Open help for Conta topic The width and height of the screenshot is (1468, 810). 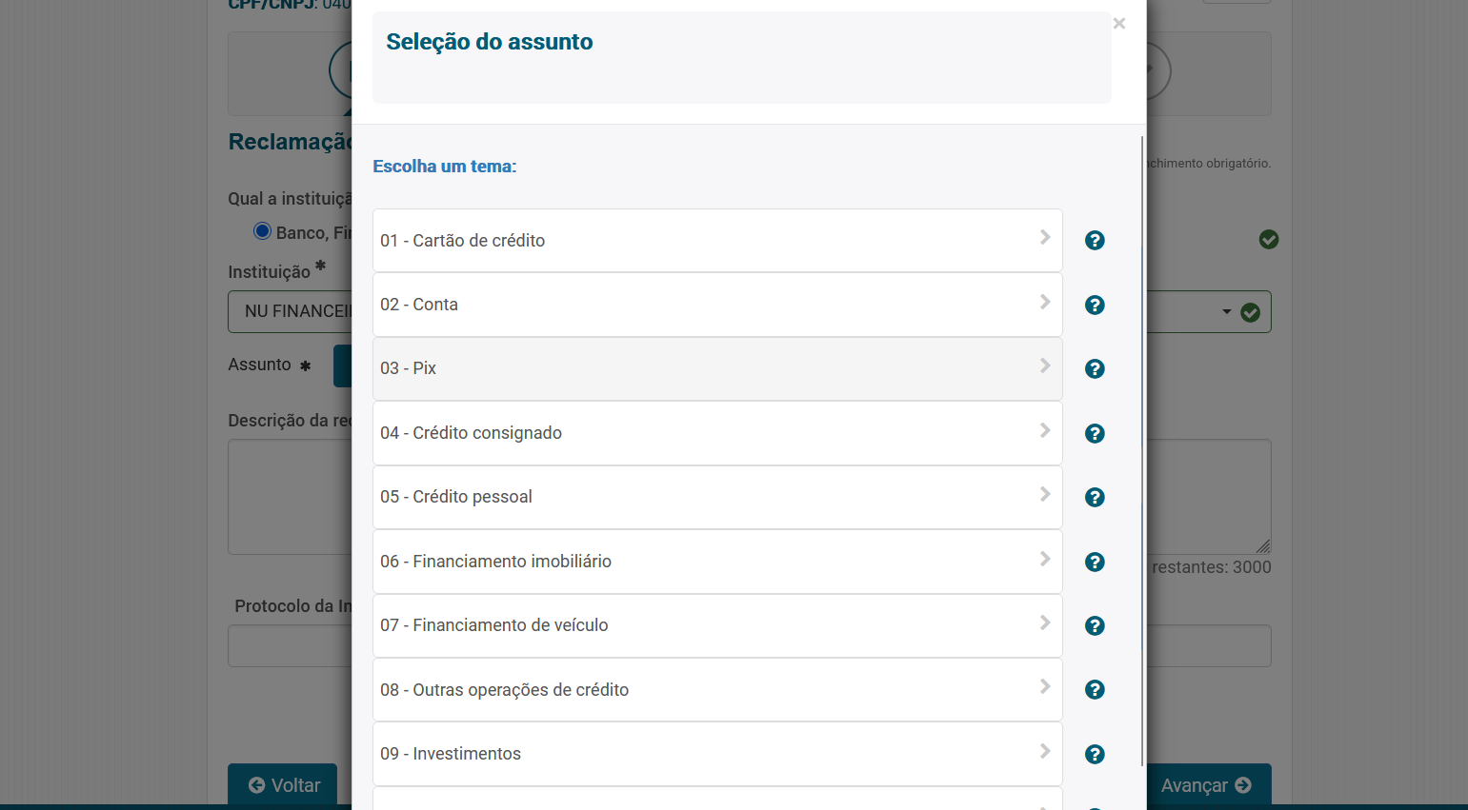[x=1095, y=305]
